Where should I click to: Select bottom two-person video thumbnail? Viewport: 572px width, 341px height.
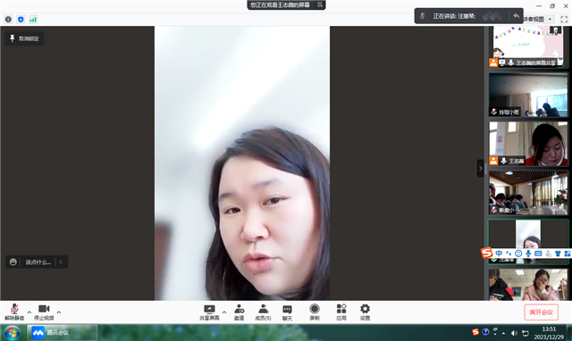click(528, 285)
